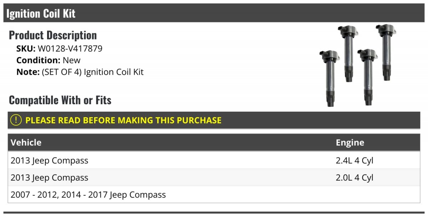This screenshot has height=217, width=428.
Task: Click the "(SET OF 4)" note text
Action: click(61, 72)
